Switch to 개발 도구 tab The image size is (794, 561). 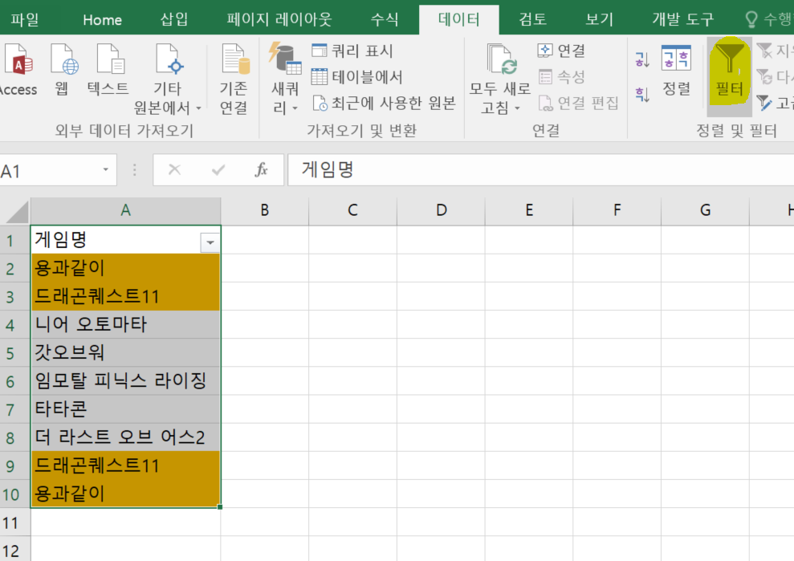(682, 20)
